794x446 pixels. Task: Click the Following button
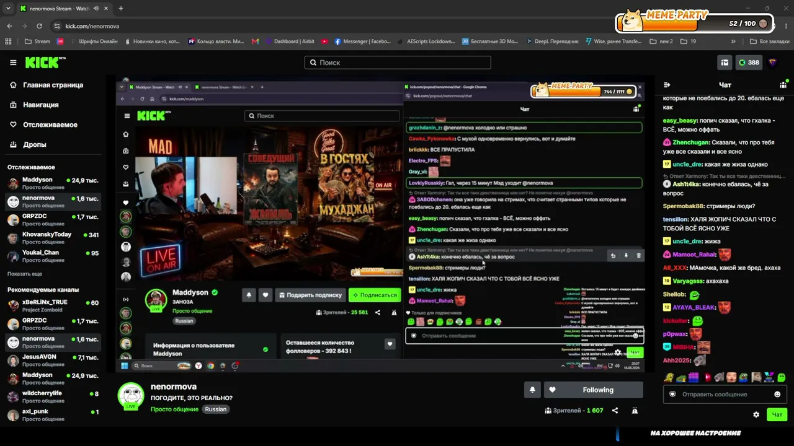(x=594, y=390)
